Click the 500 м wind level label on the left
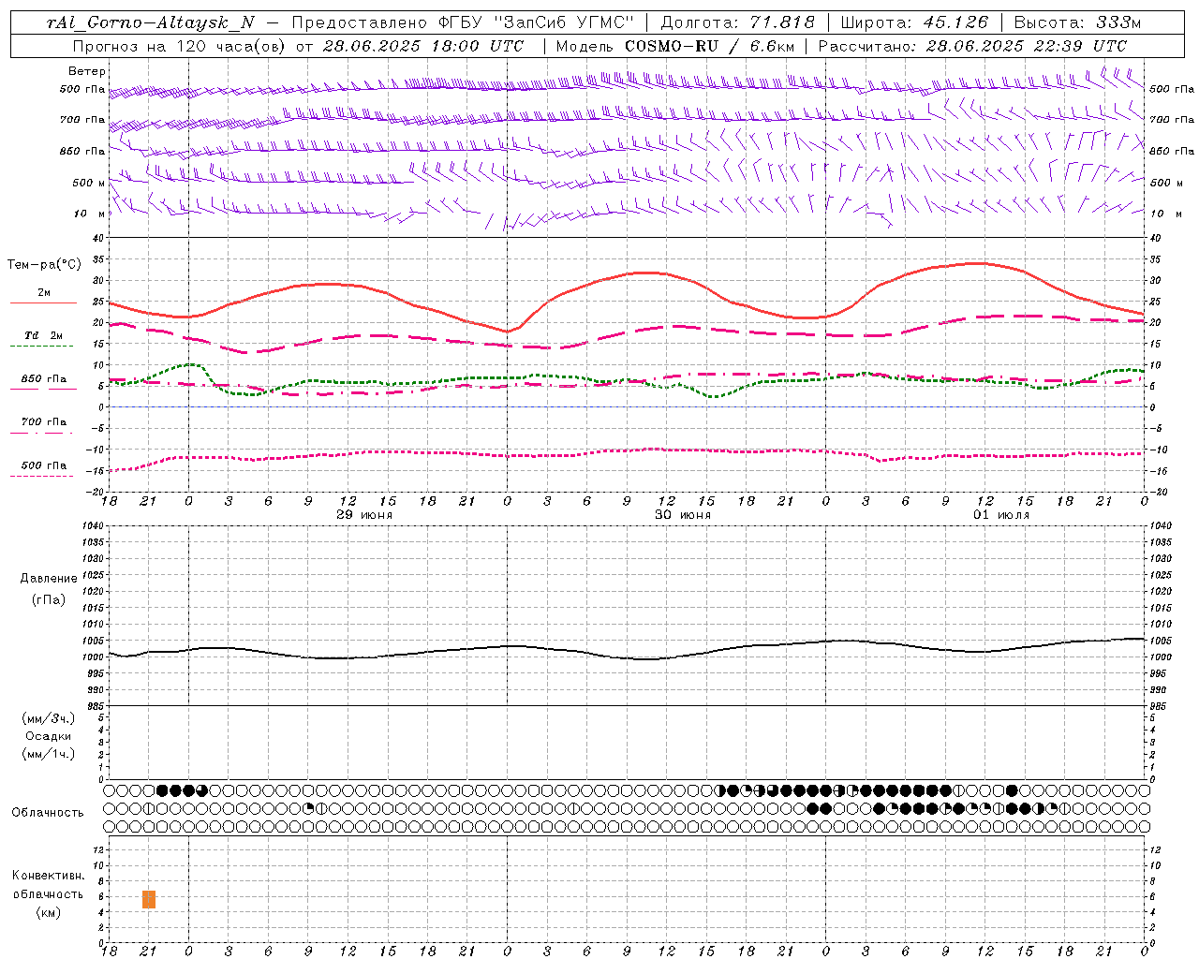1199x959 pixels. [x=89, y=183]
